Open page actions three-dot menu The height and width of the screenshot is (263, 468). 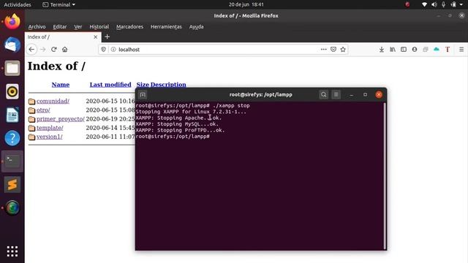pos(323,50)
